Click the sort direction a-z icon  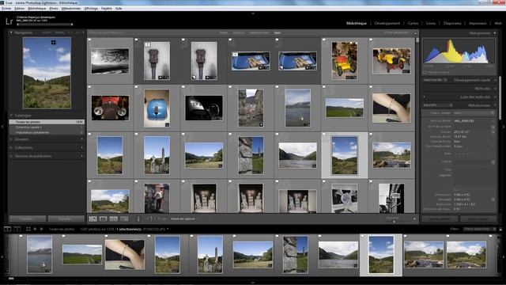coord(149,218)
